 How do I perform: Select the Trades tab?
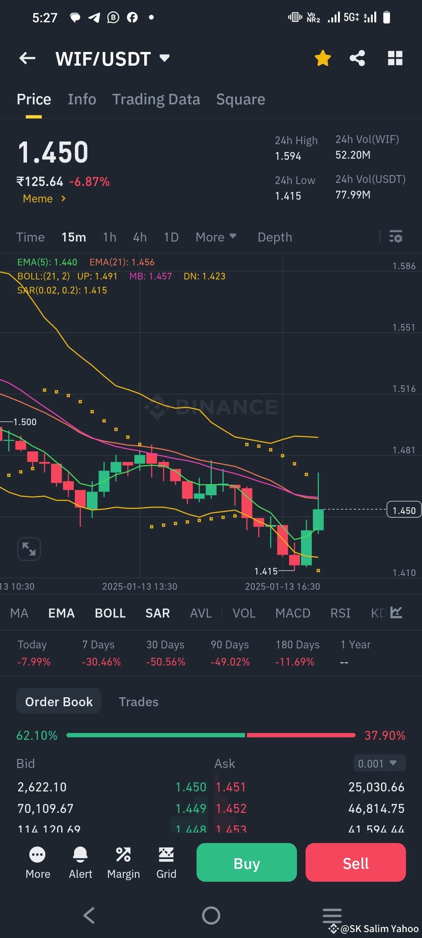pos(139,702)
